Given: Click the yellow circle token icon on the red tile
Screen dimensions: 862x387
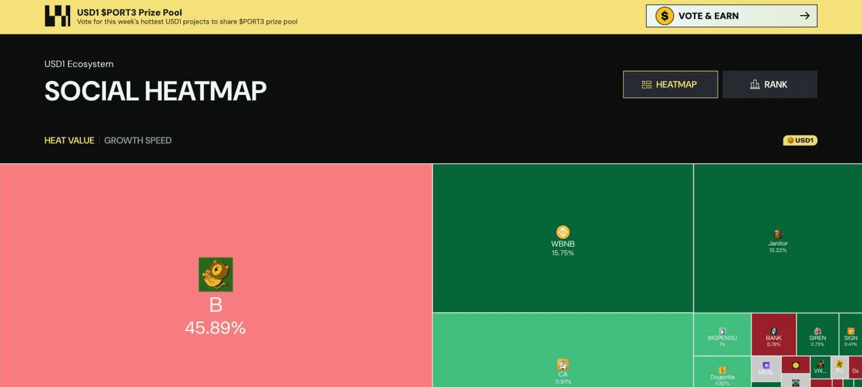Looking at the screenshot, I should coord(796,365).
